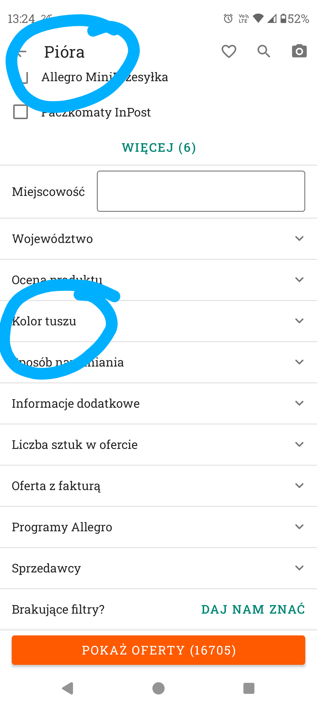Open the Kolor tuszu filter
317x706 pixels.
158,321
